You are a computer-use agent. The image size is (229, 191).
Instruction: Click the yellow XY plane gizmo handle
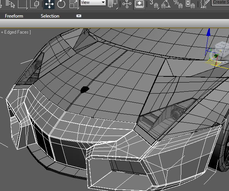pyautogui.click(x=213, y=62)
